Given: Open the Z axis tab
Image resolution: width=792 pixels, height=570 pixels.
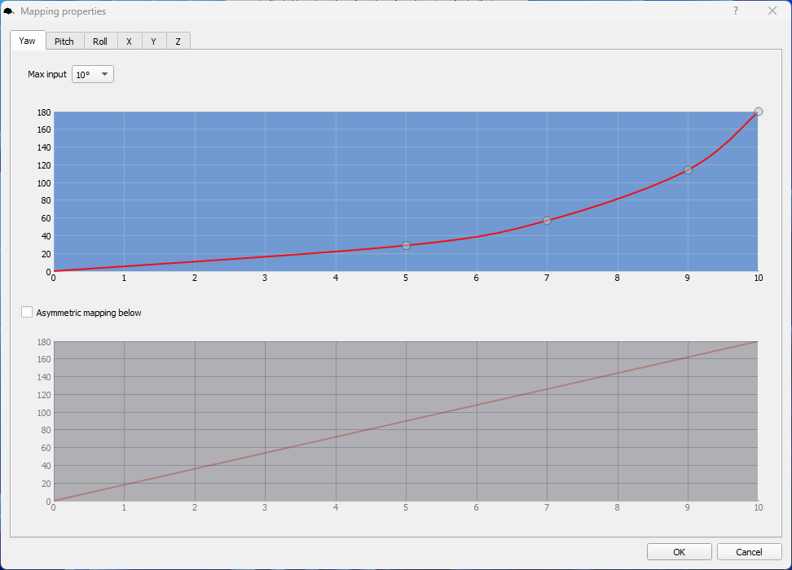Looking at the screenshot, I should tap(178, 42).
